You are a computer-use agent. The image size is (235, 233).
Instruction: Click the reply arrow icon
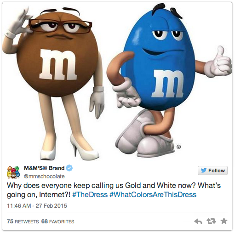click(198, 222)
